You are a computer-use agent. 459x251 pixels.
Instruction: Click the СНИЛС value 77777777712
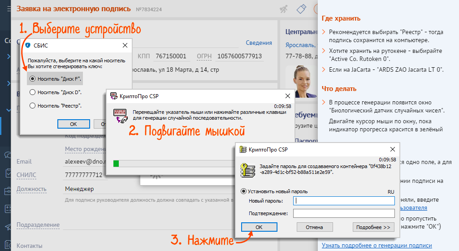click(x=83, y=175)
